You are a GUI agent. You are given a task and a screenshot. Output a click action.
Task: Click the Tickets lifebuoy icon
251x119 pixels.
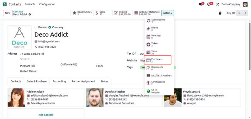pyautogui.click(x=148, y=44)
